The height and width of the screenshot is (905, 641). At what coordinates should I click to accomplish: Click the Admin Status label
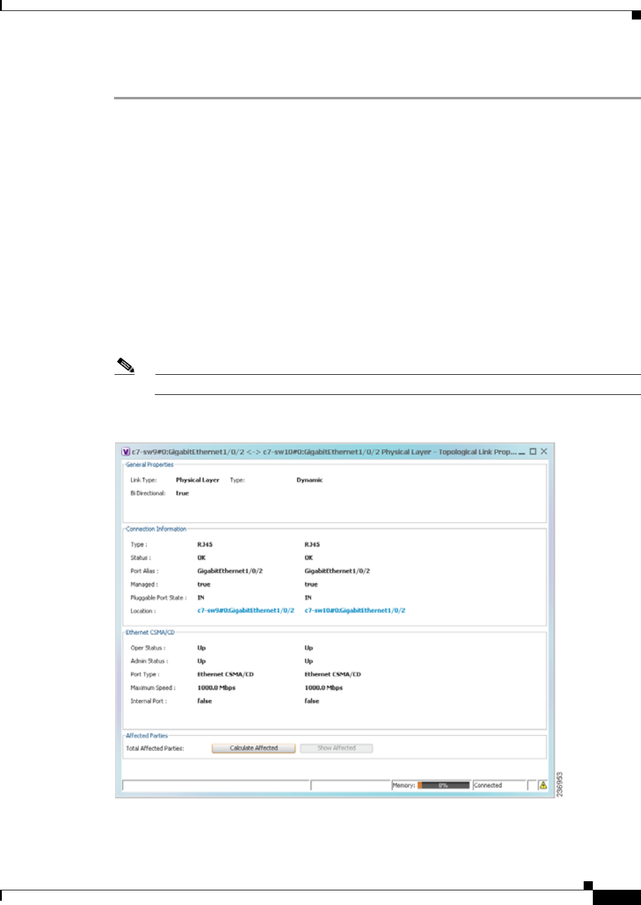(149, 661)
